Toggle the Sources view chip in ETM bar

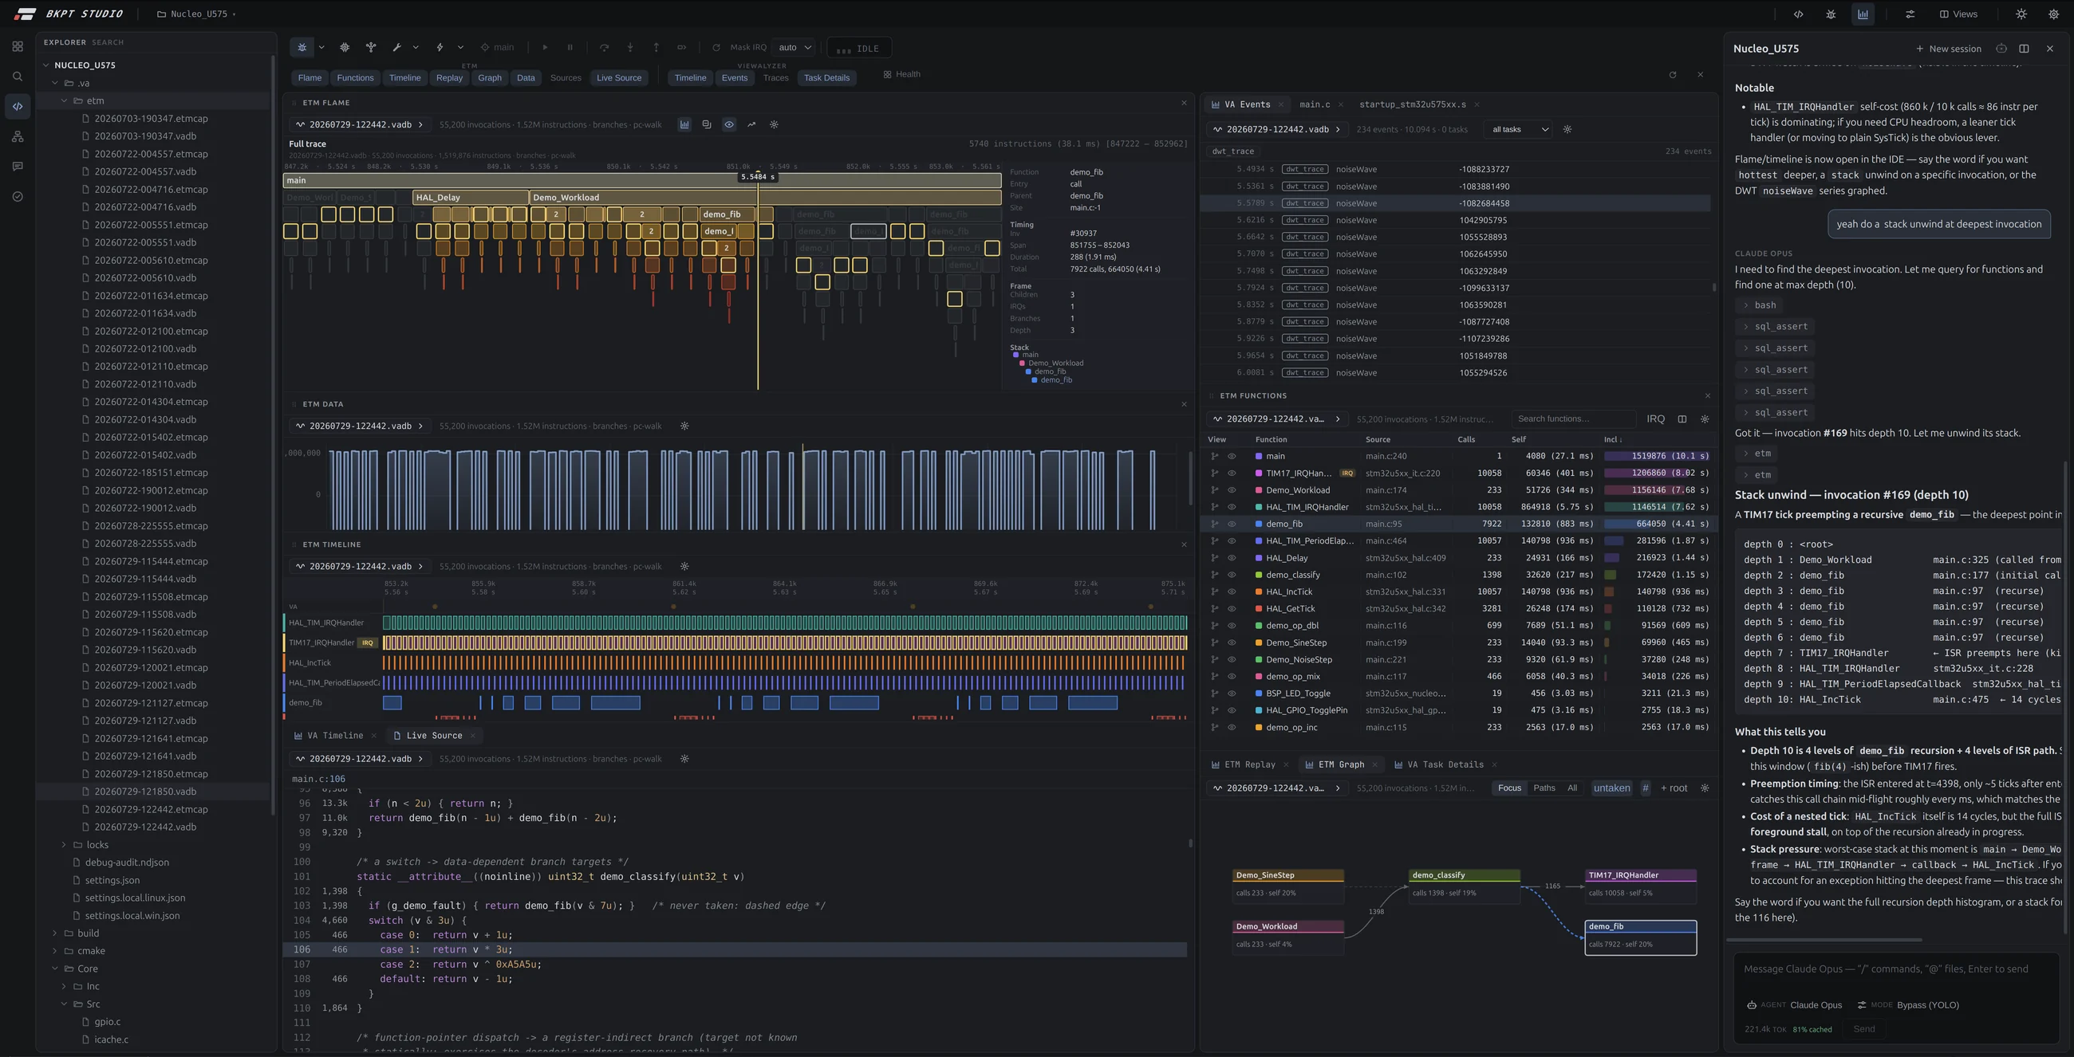pos(566,78)
